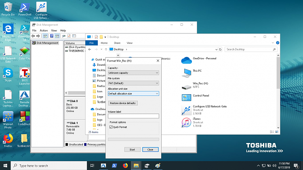Open the Capacity dropdown
This screenshot has width=303, height=170.
coord(133,73)
